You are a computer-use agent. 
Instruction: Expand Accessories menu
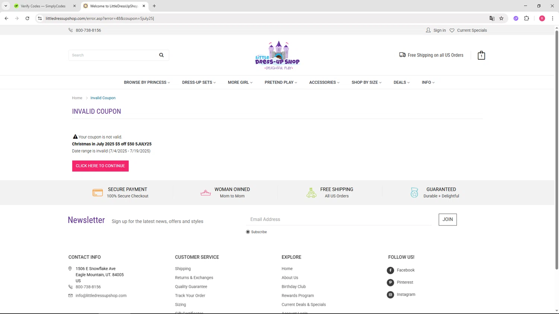324,82
